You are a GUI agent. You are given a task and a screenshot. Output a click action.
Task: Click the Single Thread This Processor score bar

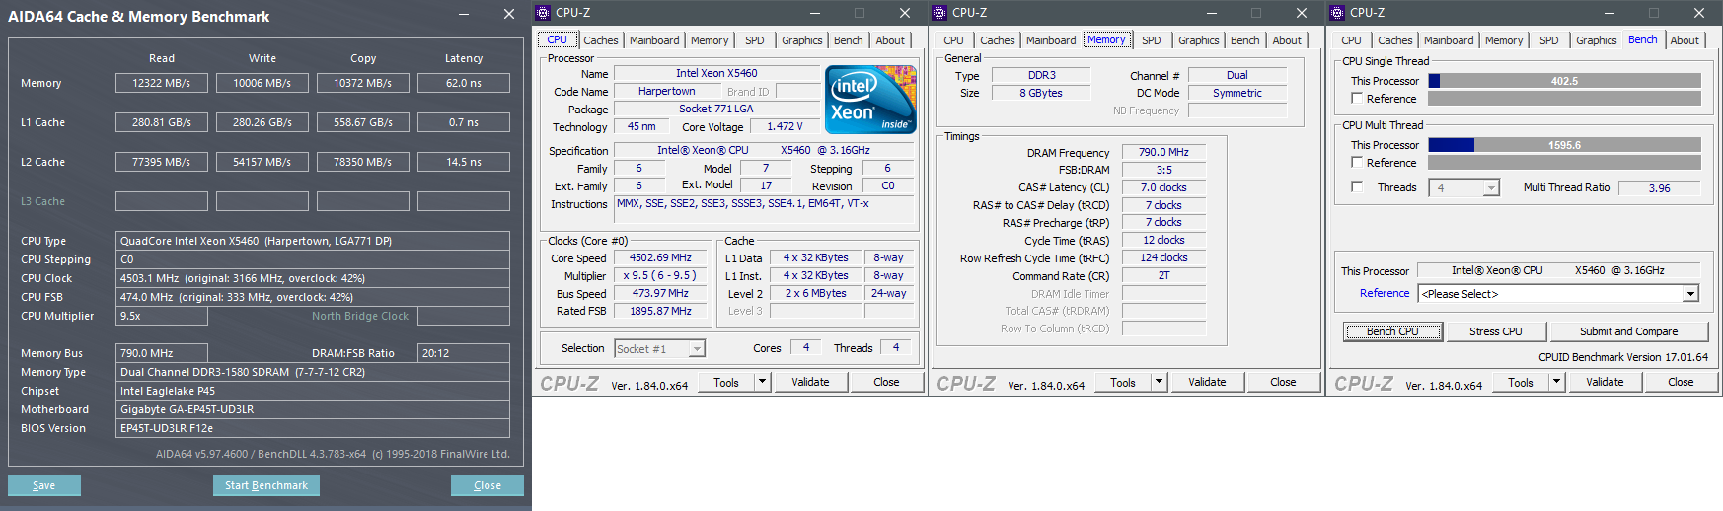click(x=1564, y=81)
